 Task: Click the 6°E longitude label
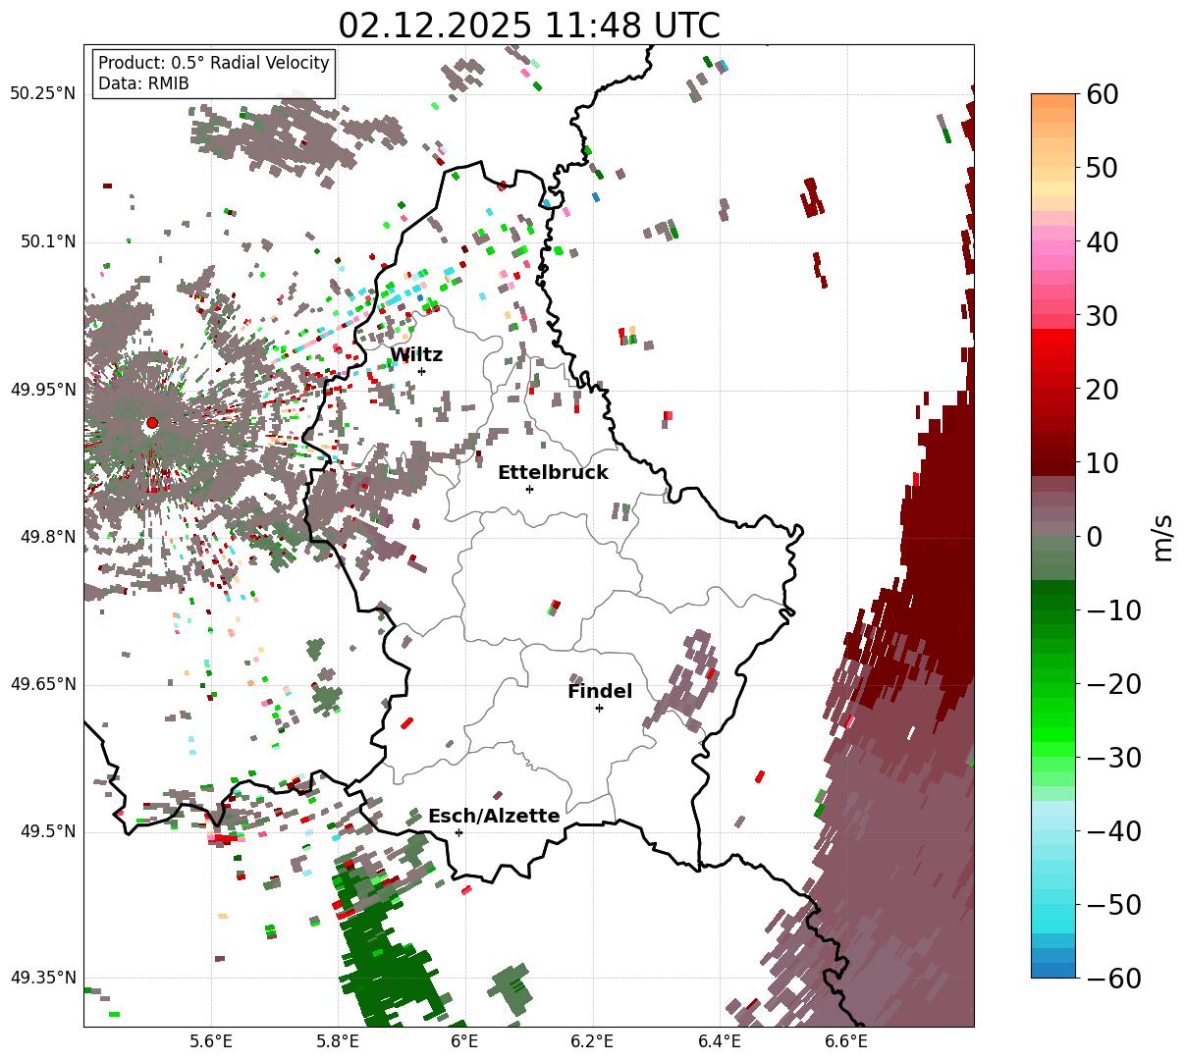[464, 1041]
